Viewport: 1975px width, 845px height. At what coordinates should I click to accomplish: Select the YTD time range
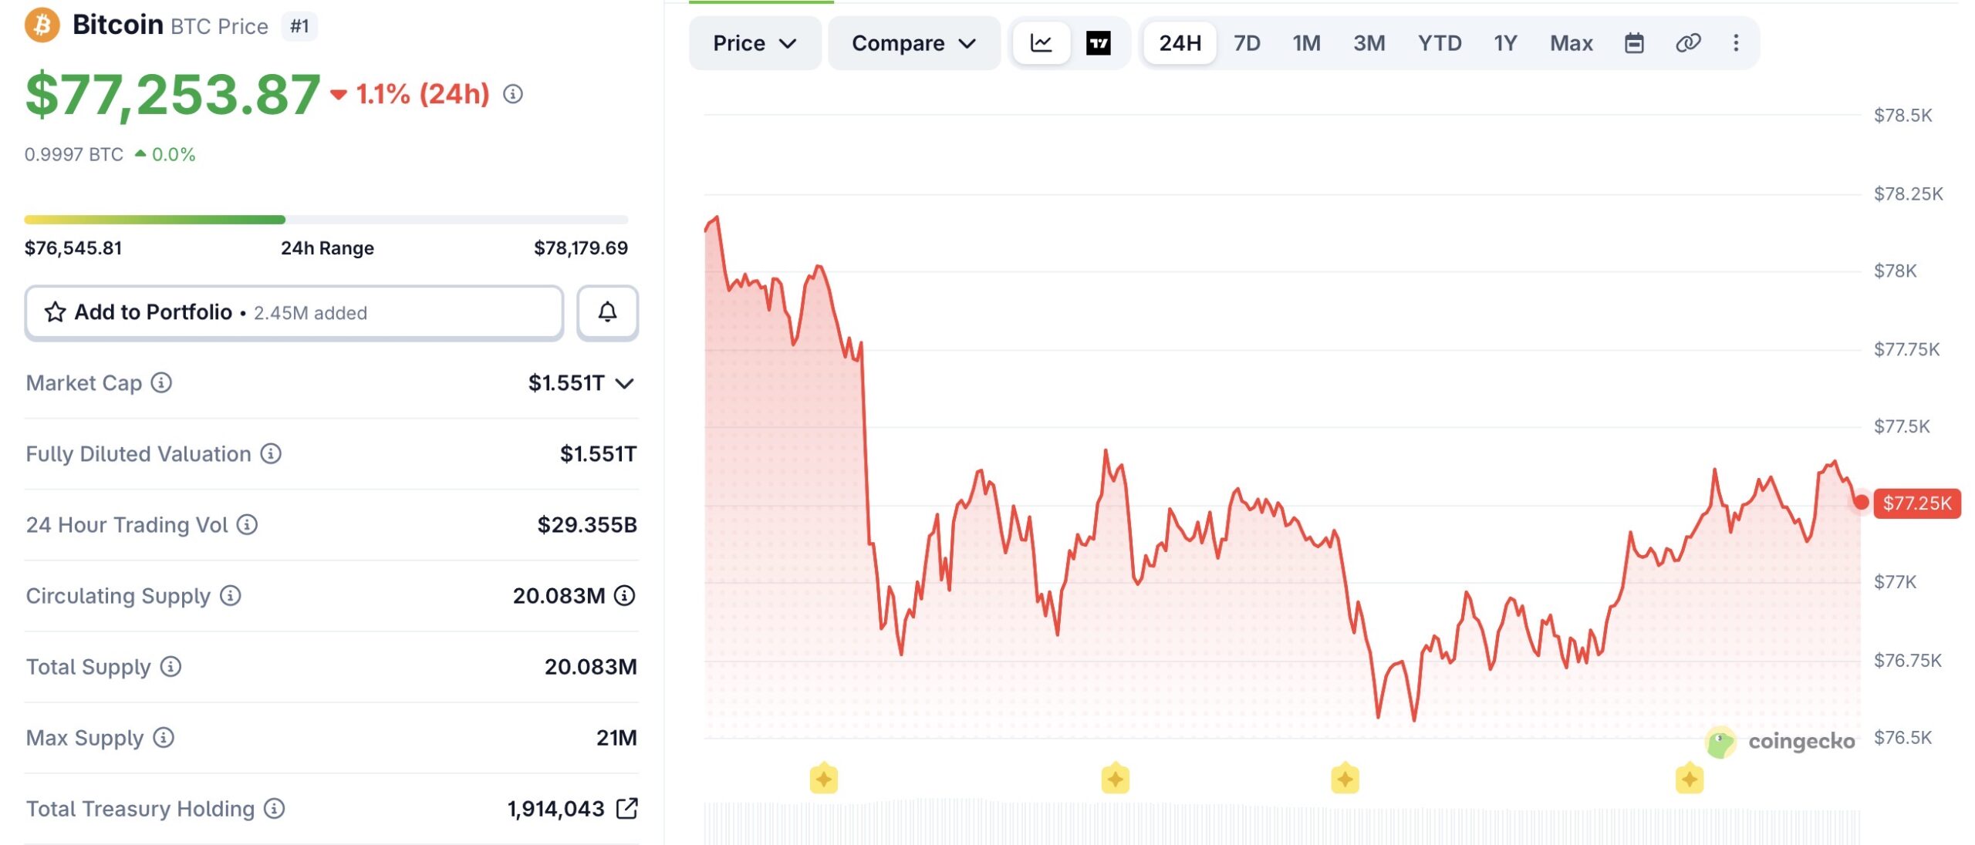(1440, 43)
